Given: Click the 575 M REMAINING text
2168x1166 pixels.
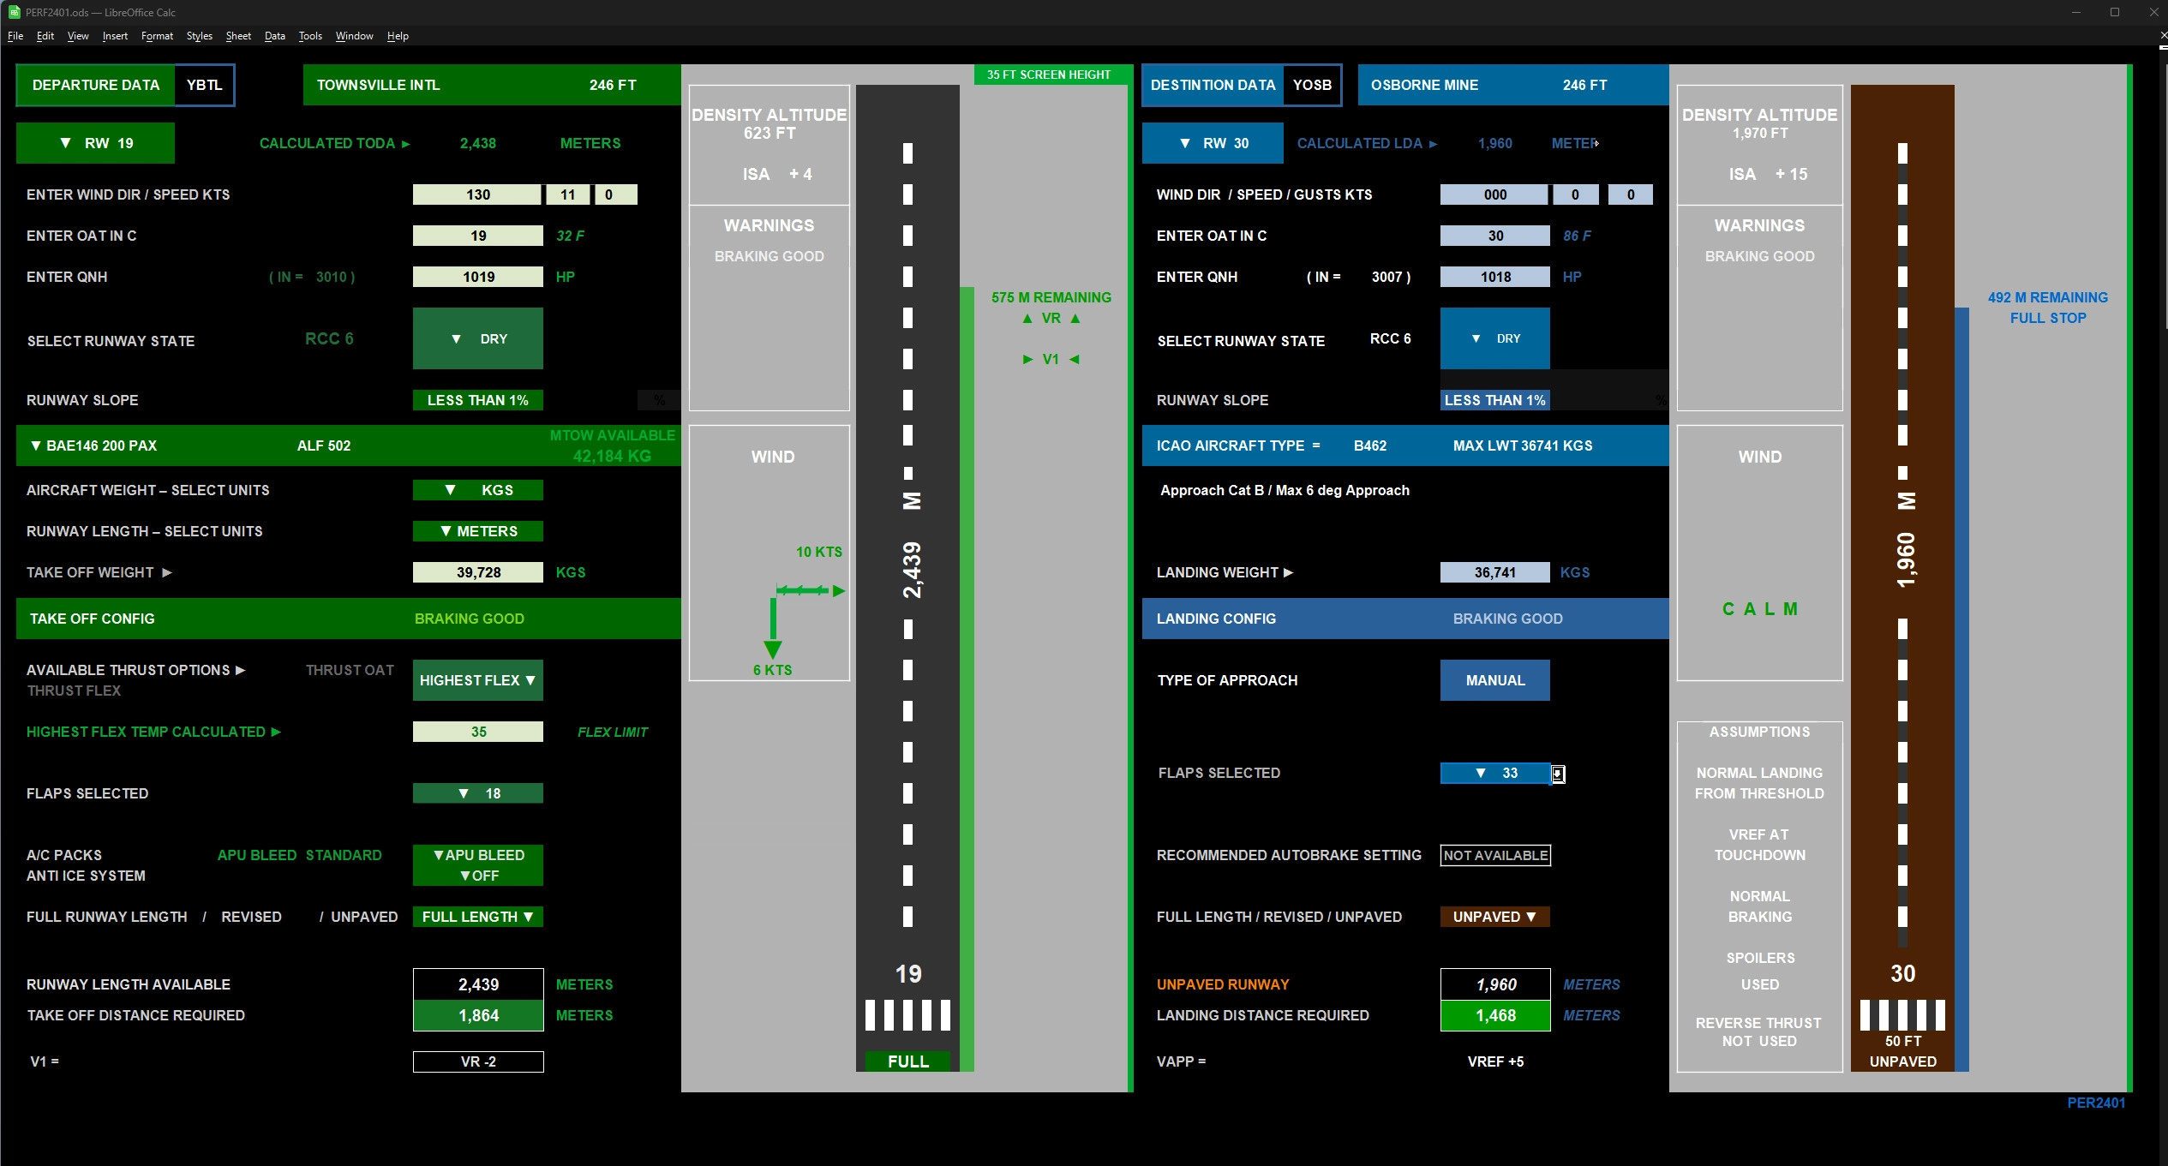Looking at the screenshot, I should [x=1051, y=297].
